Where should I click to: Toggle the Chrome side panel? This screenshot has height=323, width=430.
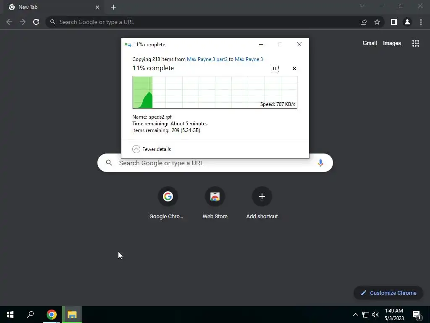click(394, 22)
